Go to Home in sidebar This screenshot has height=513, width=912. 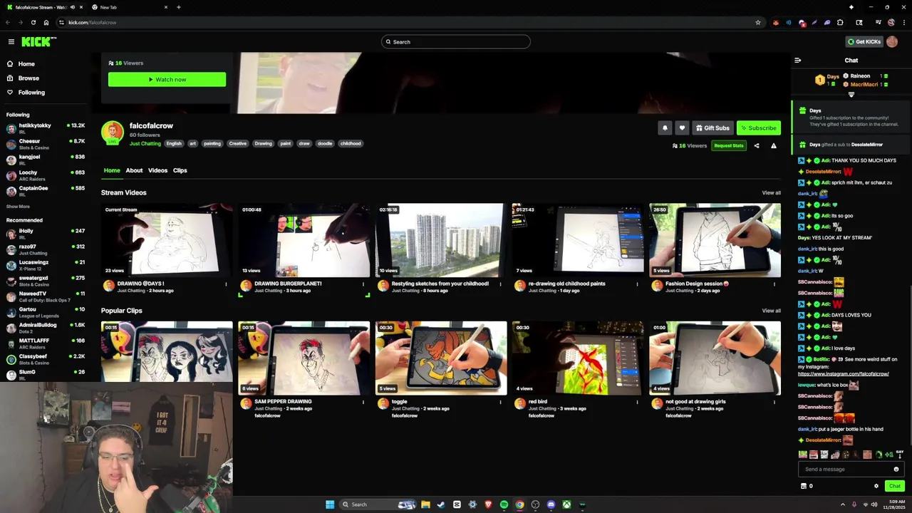pyautogui.click(x=26, y=64)
